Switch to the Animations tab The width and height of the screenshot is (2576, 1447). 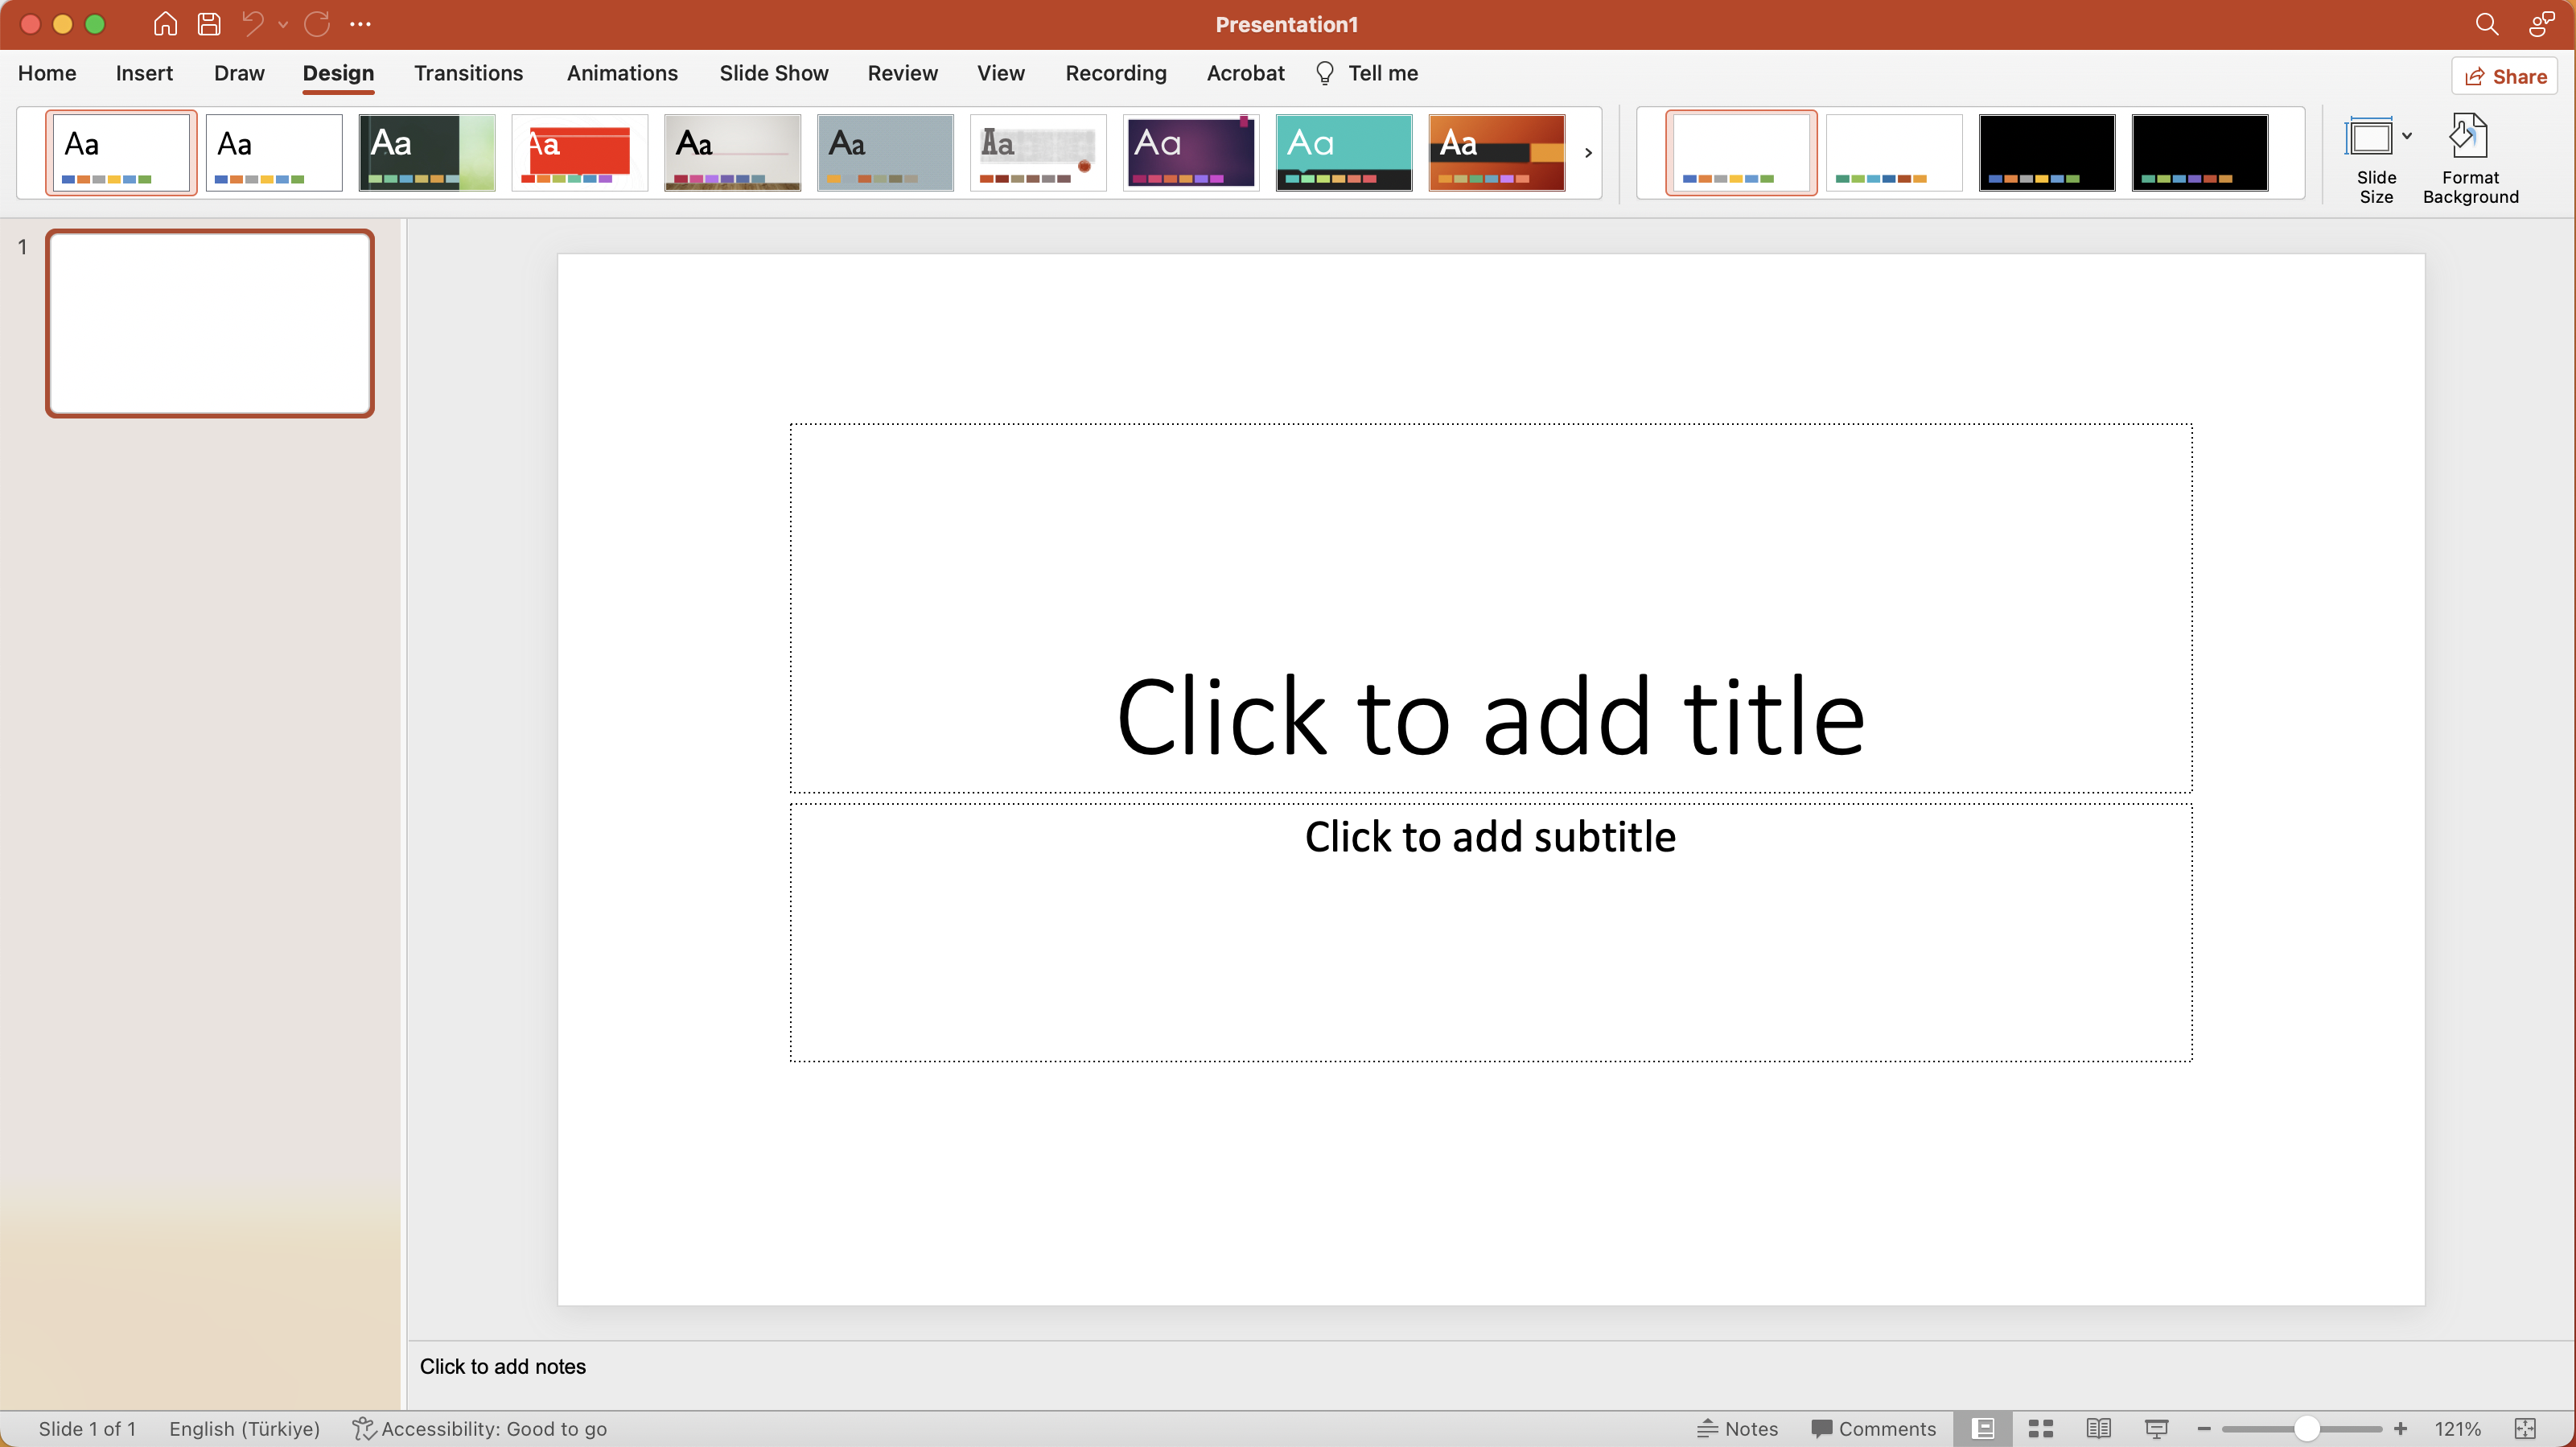point(622,73)
